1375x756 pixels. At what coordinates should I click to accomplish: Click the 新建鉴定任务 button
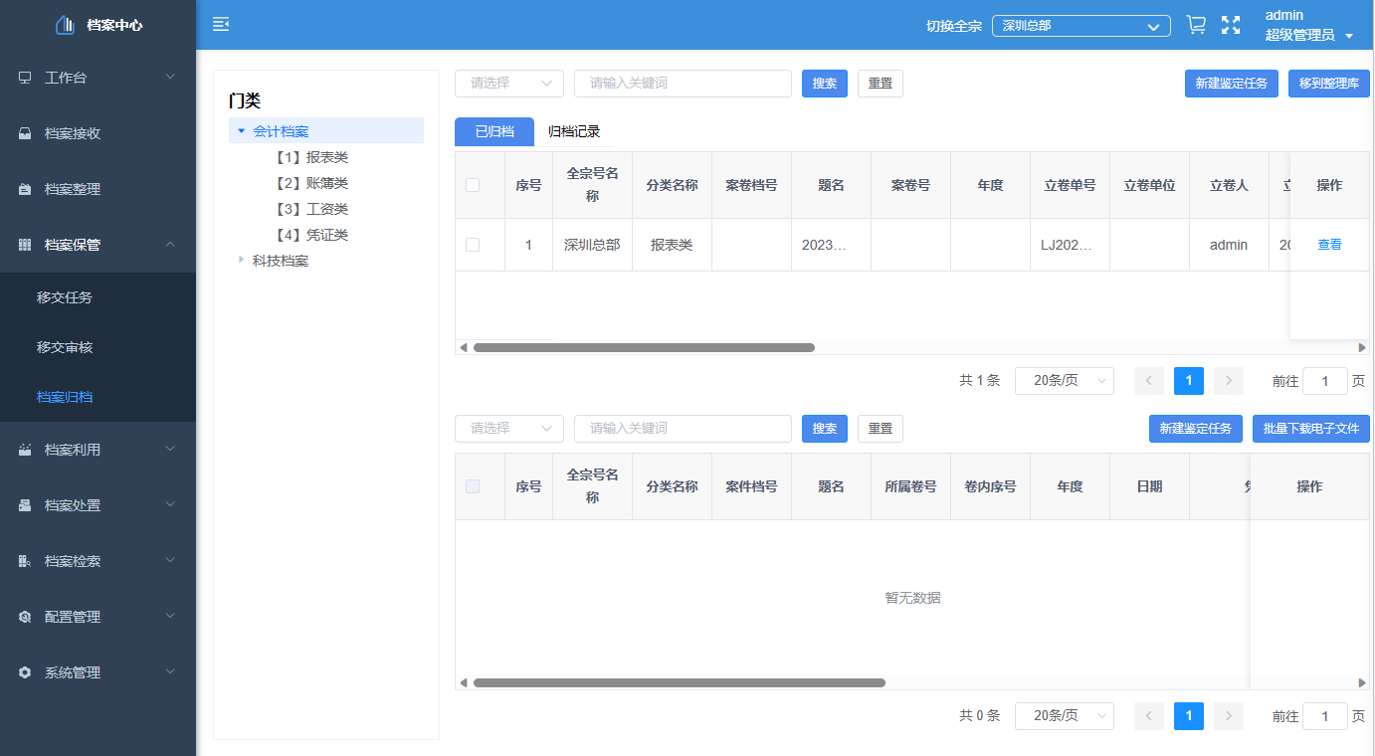(1231, 83)
